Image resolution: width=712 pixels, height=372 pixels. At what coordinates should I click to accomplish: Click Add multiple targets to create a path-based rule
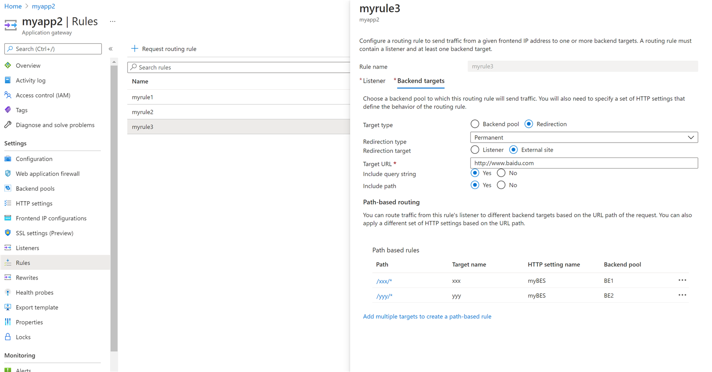click(427, 316)
